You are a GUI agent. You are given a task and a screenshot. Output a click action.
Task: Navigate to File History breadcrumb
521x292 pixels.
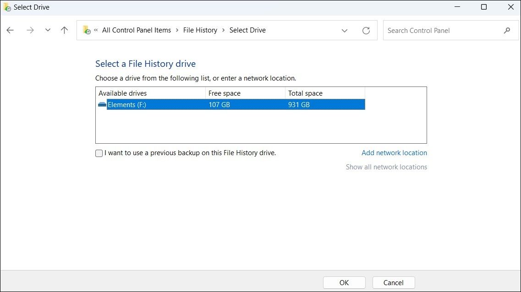(x=200, y=30)
